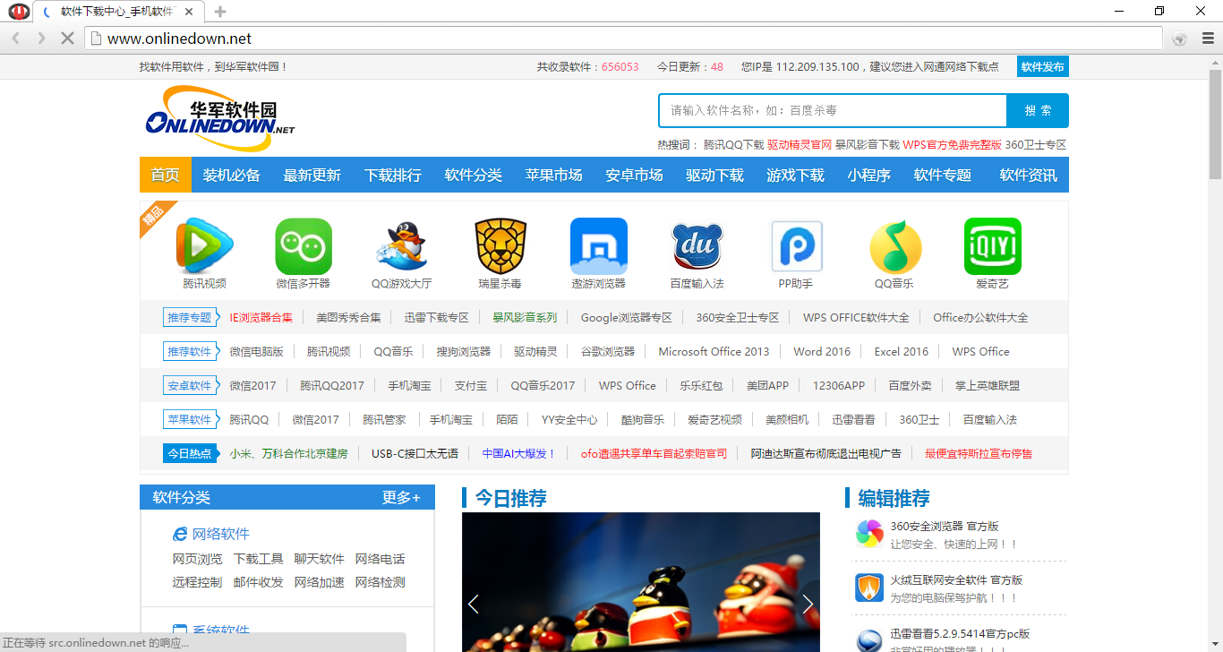Open the 爱奇艺 icon
Viewport: 1223px width, 652px height.
(993, 246)
